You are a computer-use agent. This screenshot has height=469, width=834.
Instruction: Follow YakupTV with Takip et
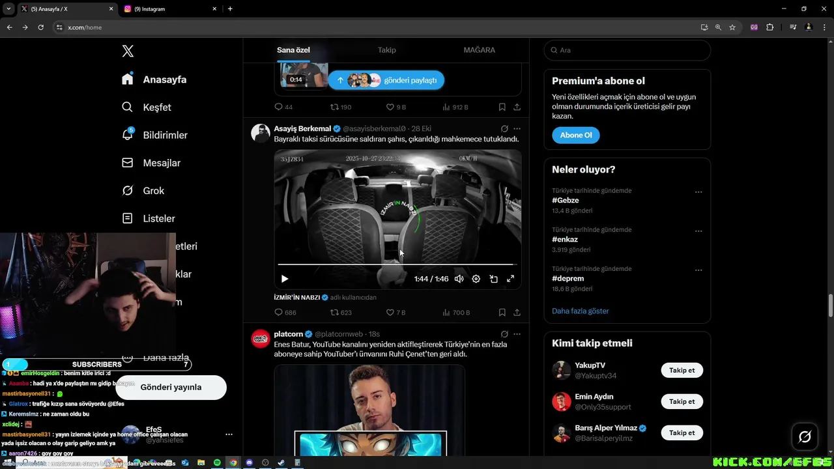click(x=682, y=370)
